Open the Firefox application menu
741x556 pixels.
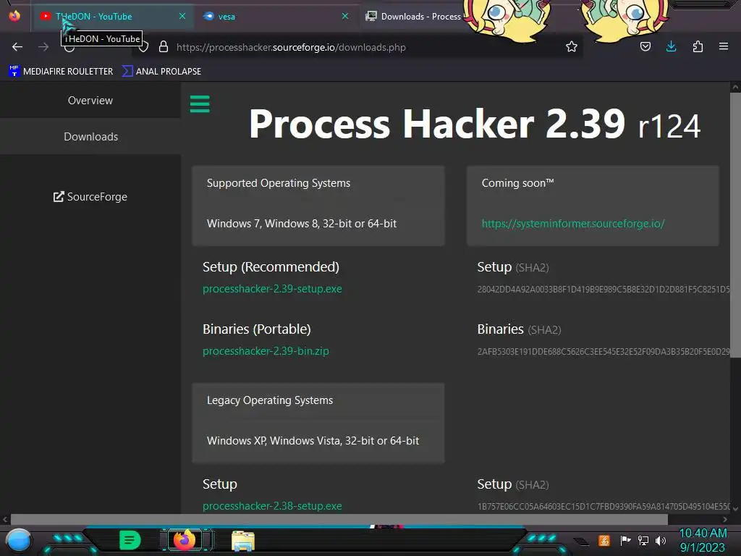click(x=724, y=46)
